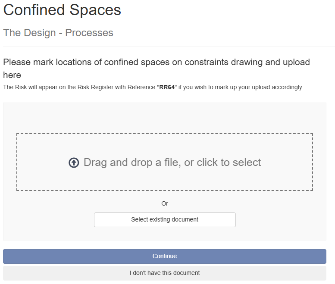Click the upload arrow circle icon

click(x=74, y=163)
